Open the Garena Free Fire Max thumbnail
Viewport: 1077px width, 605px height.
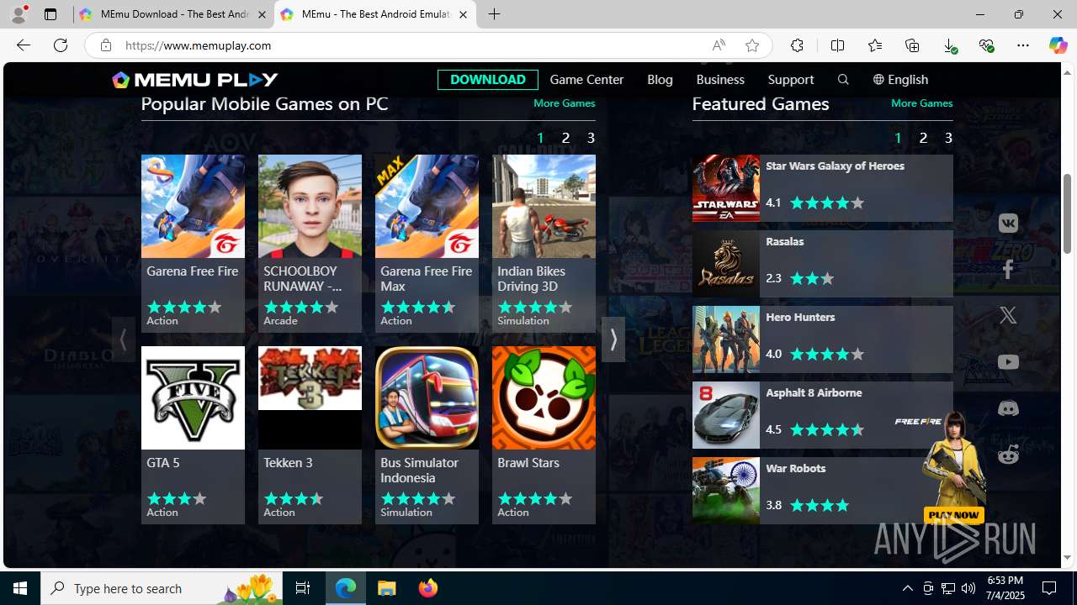pyautogui.click(x=427, y=206)
